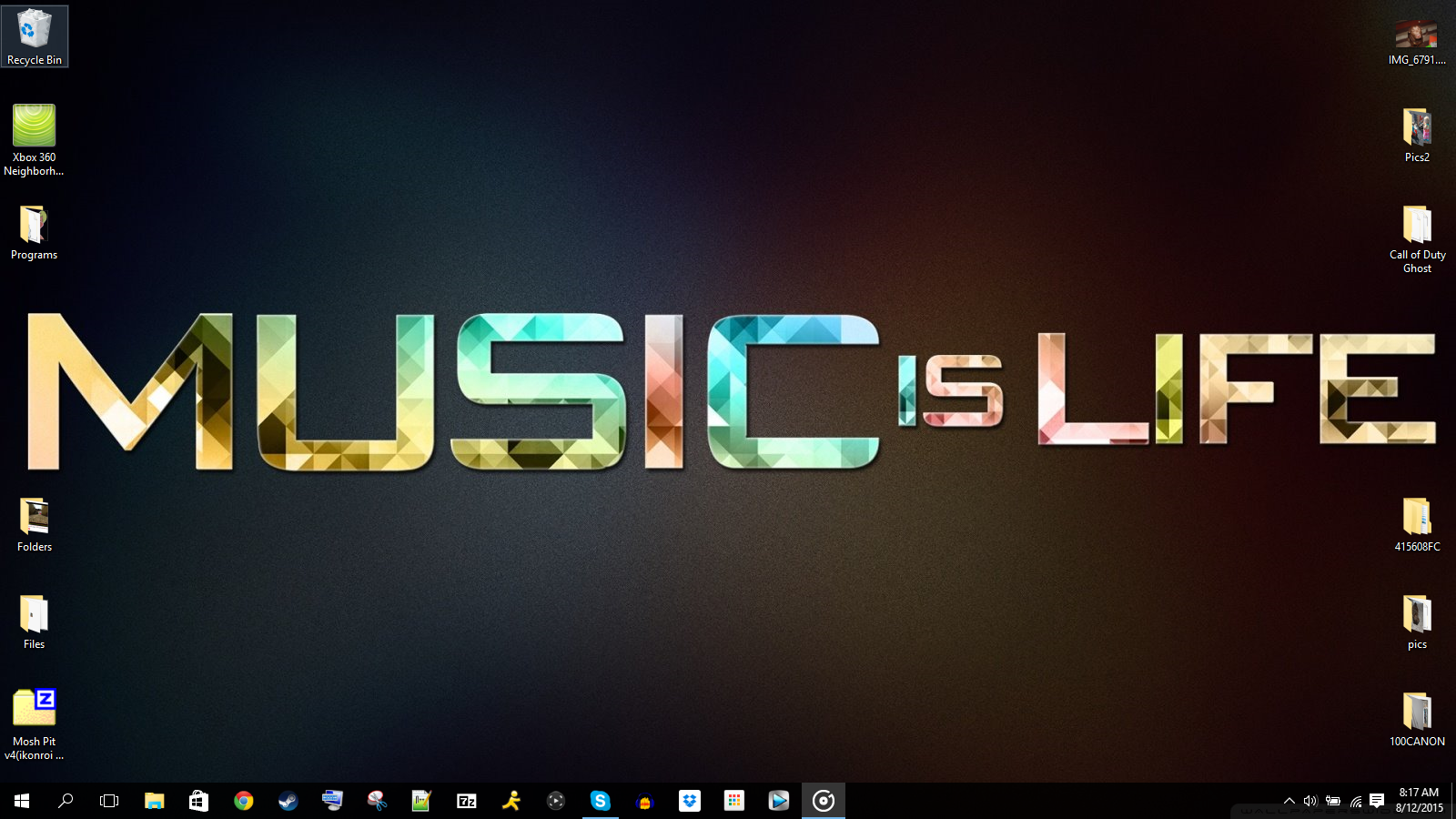Click Show Desktop sliver at taskbar end

click(x=1453, y=801)
